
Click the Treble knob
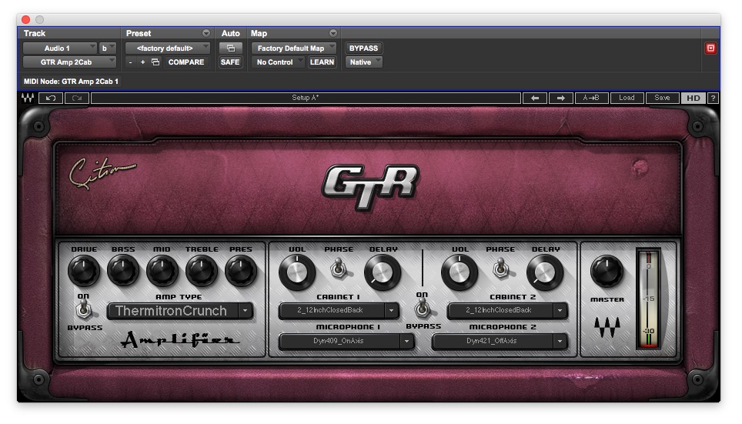[x=202, y=271]
